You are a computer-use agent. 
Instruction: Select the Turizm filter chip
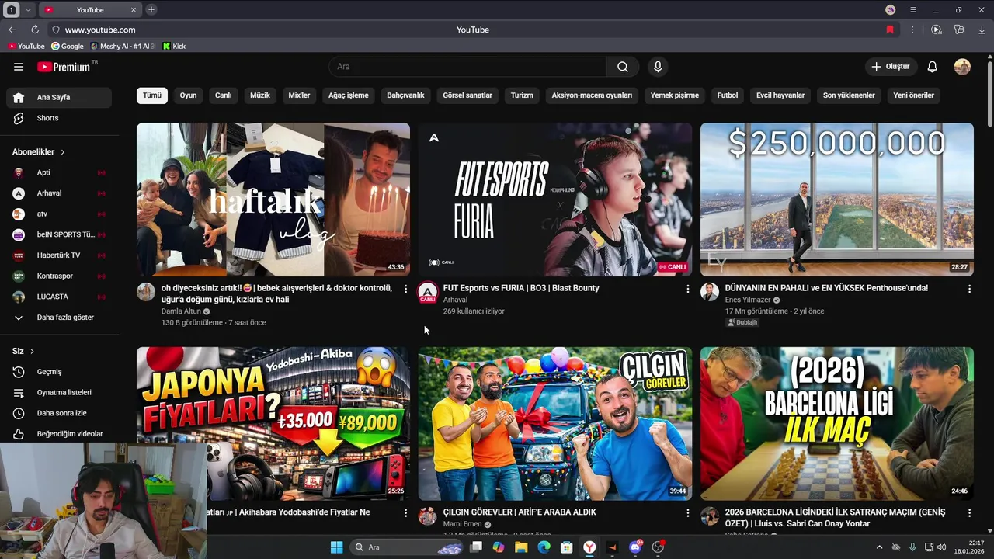(522, 95)
